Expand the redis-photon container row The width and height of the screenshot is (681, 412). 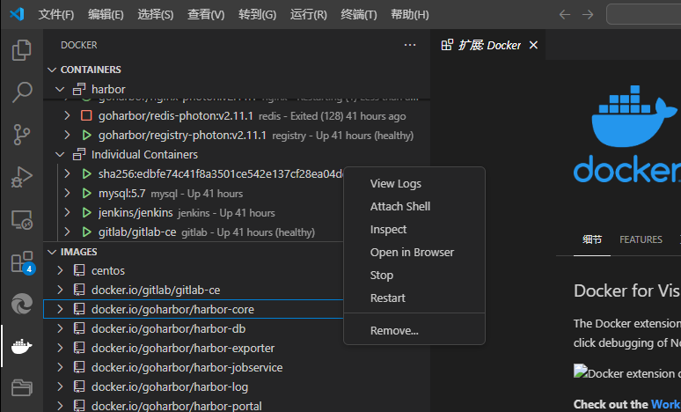67,116
